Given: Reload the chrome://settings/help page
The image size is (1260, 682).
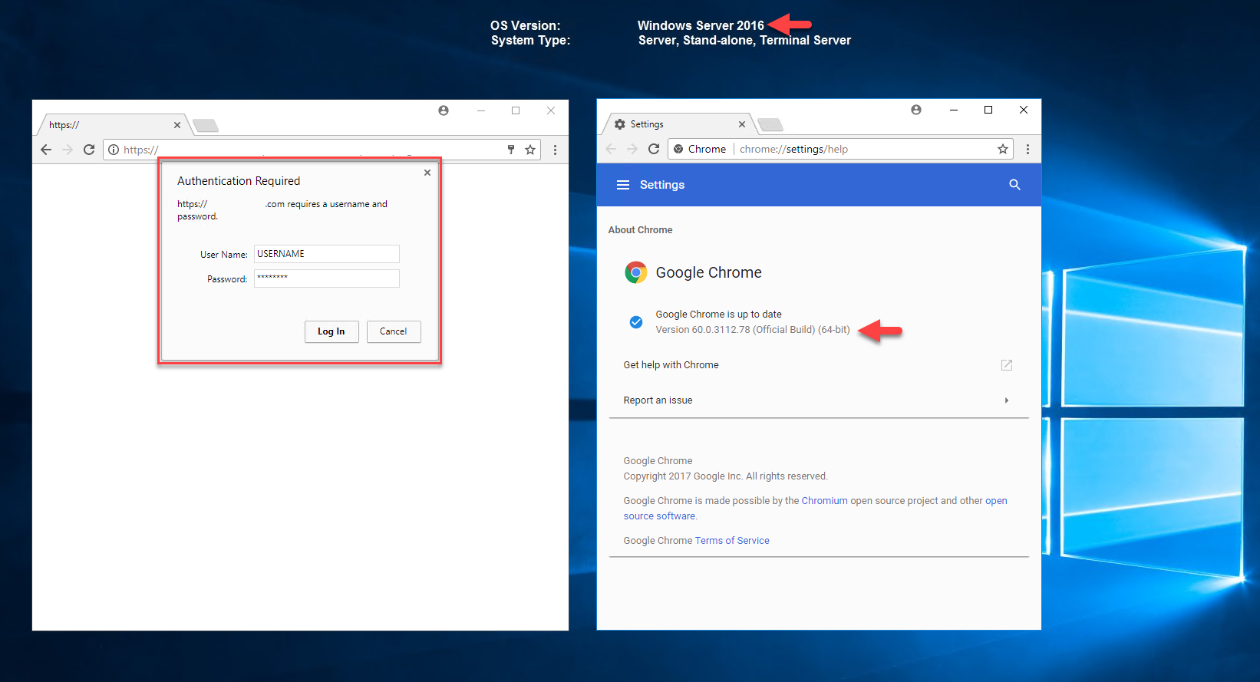Looking at the screenshot, I should tap(654, 149).
